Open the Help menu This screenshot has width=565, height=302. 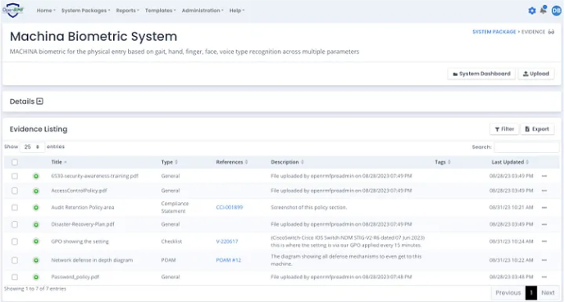pos(237,11)
